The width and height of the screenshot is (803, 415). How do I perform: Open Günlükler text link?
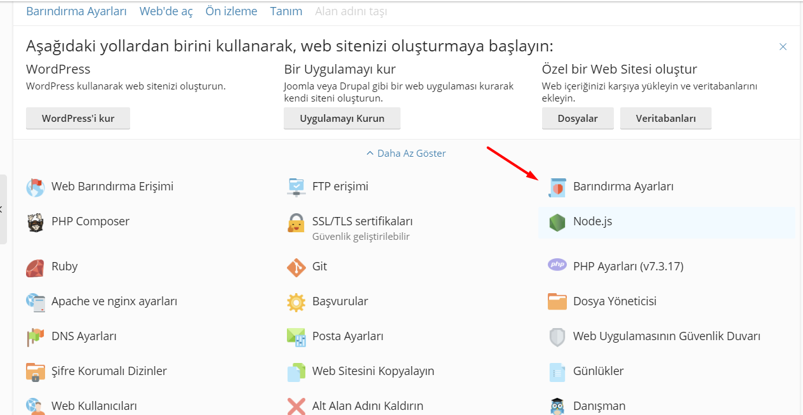click(x=598, y=371)
